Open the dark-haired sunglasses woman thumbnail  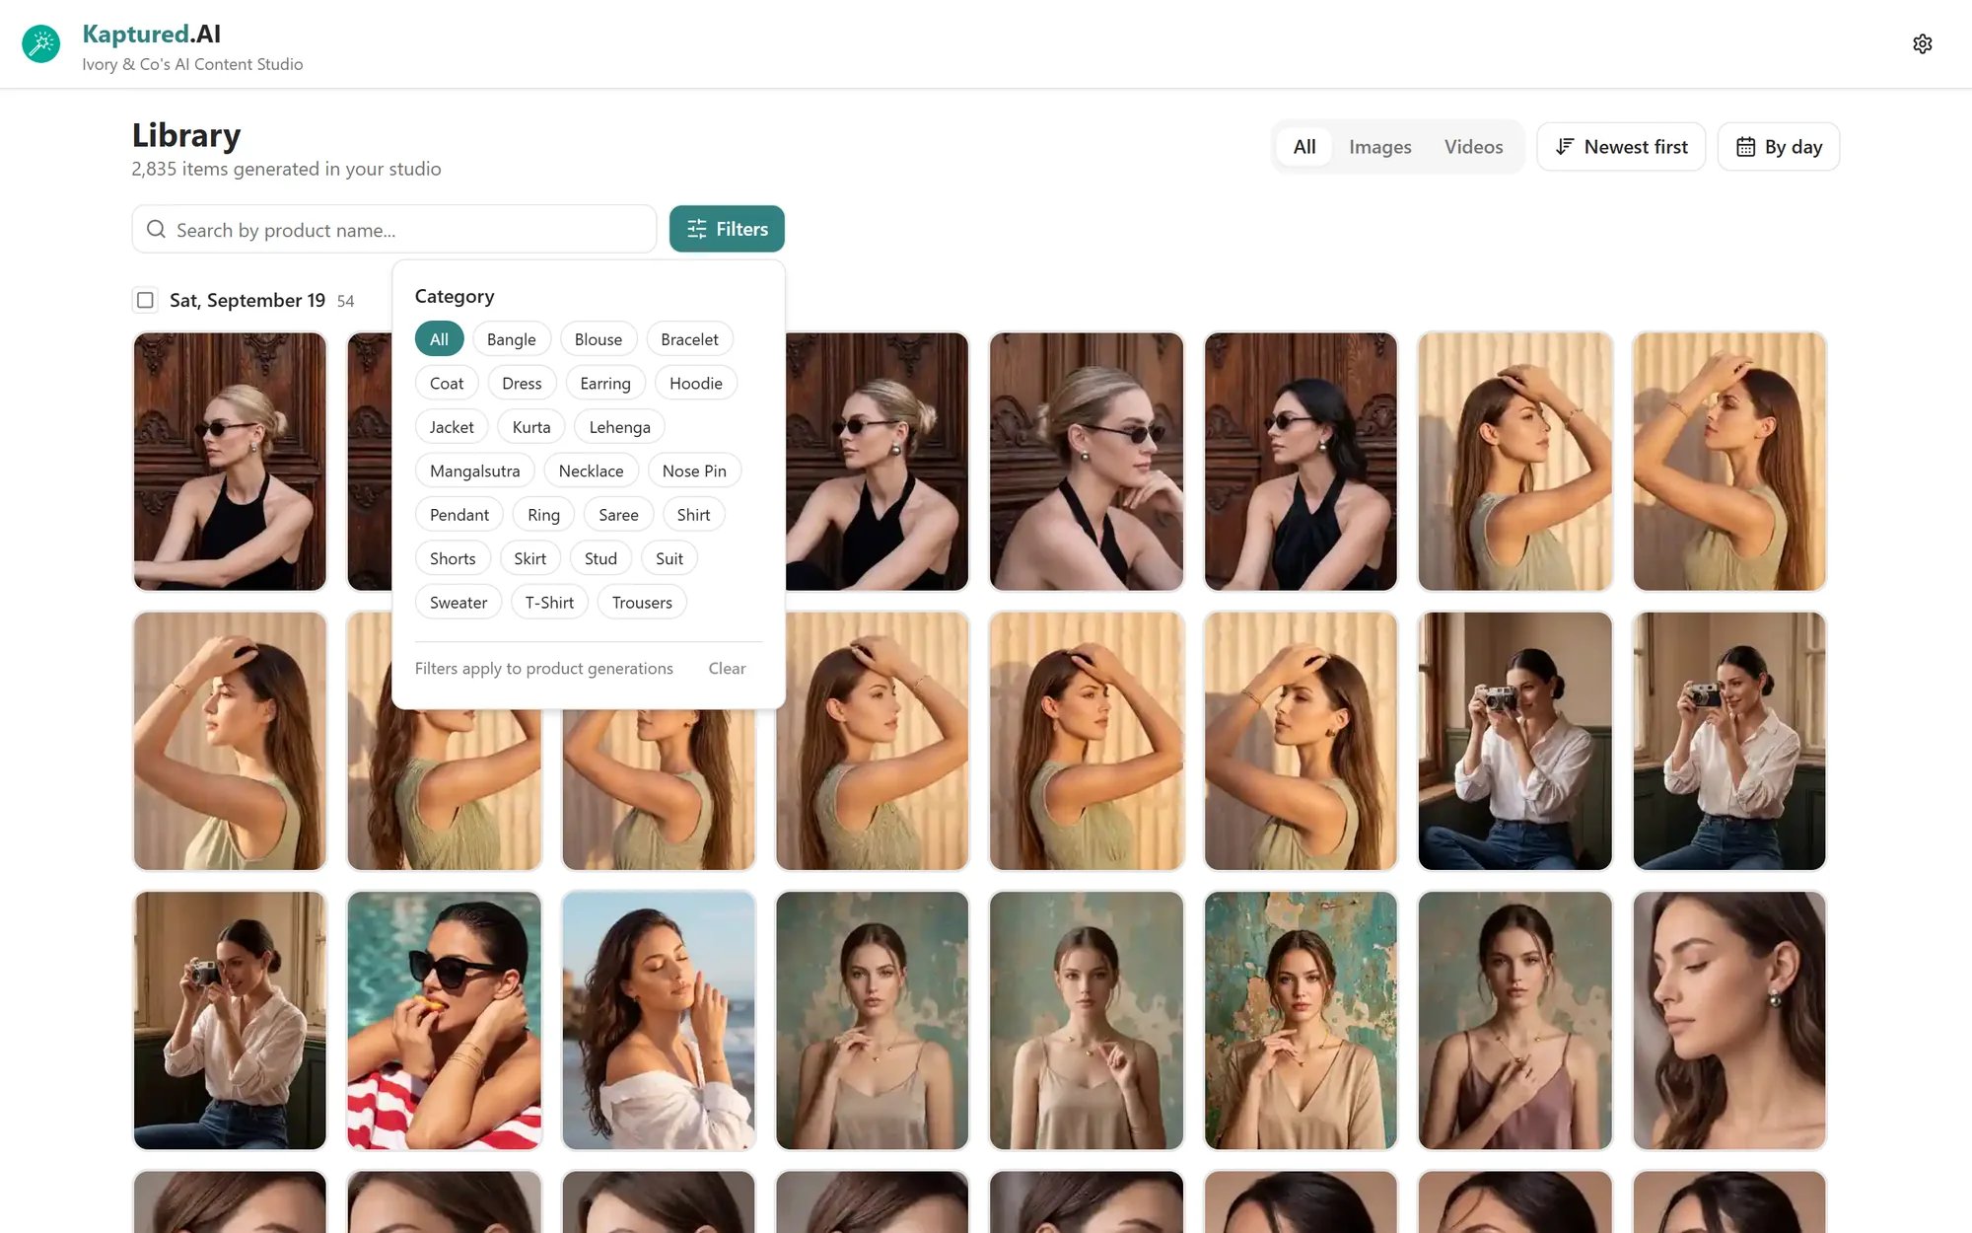pyautogui.click(x=1301, y=461)
